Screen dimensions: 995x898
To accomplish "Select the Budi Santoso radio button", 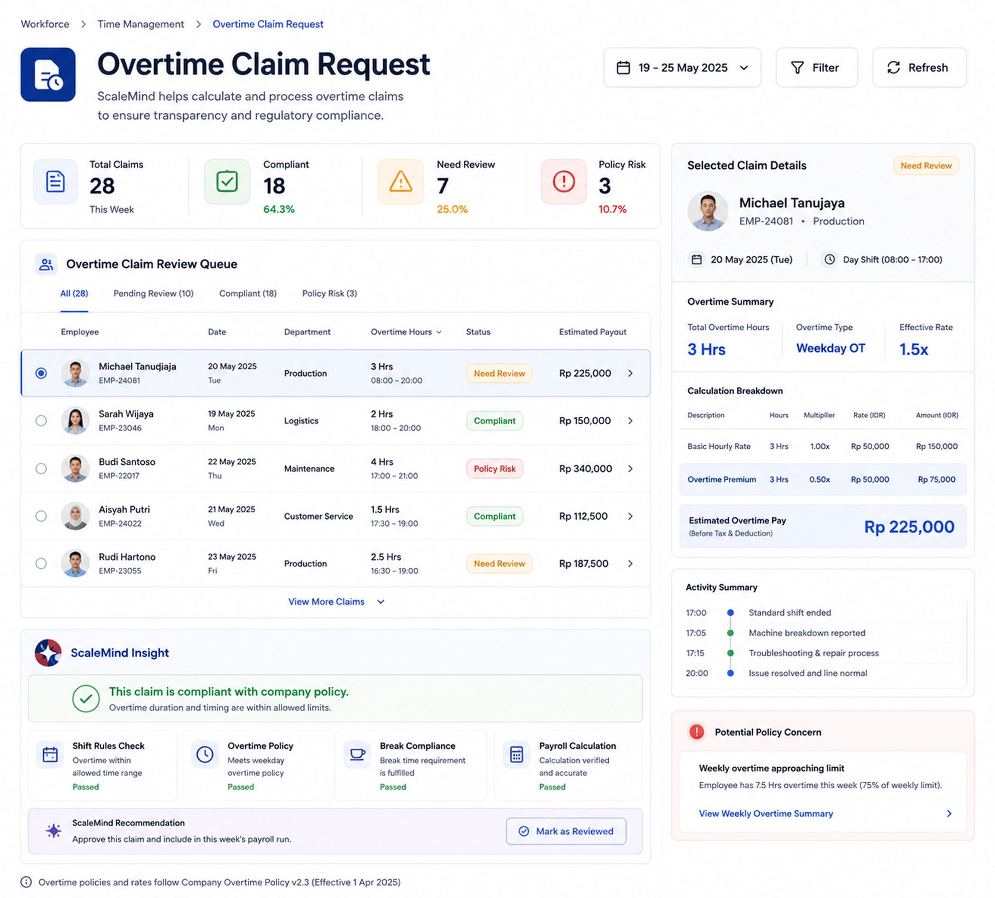I will (x=42, y=468).
